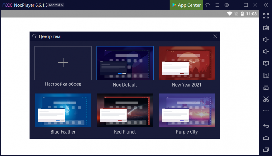Close the Центр тем dialog
The image size is (272, 156).
tap(215, 36)
